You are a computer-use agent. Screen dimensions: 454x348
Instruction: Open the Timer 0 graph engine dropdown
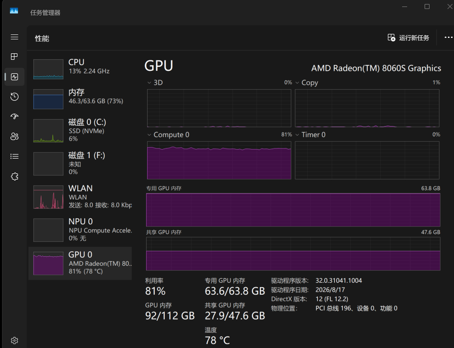click(x=297, y=135)
